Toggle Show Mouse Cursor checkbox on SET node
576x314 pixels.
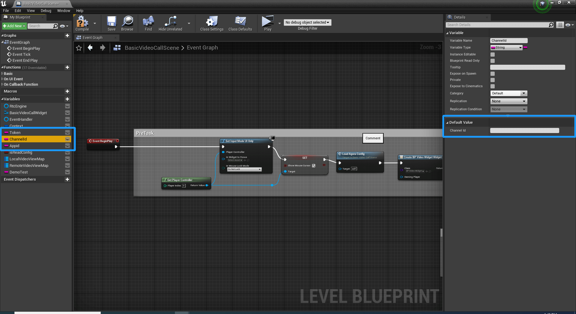point(313,166)
